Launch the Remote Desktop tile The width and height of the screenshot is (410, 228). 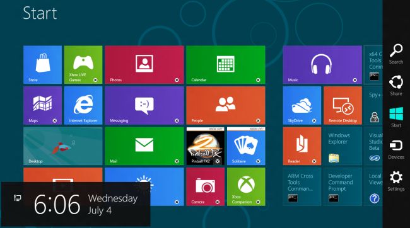tap(343, 106)
